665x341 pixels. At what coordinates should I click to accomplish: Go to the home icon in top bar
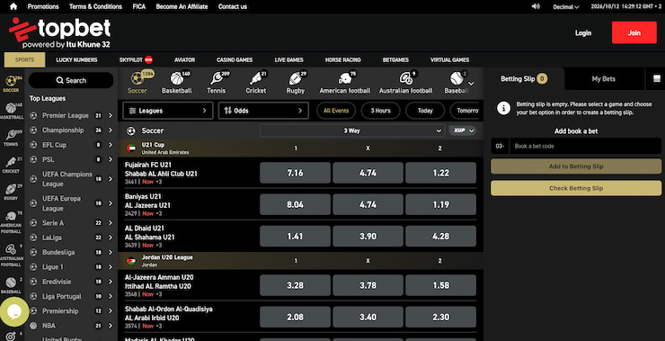[x=13, y=6]
